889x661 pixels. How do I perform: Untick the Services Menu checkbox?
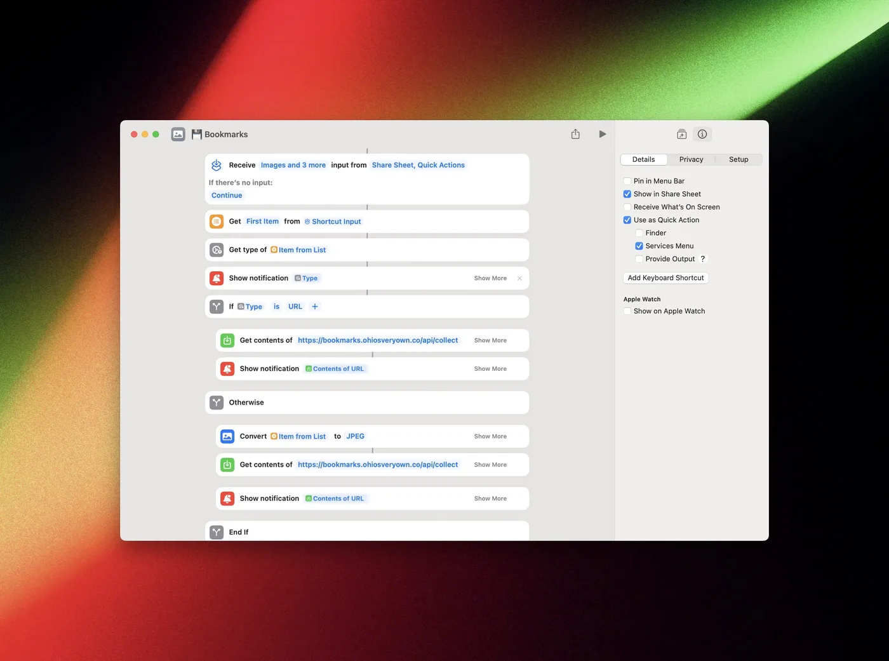click(639, 246)
